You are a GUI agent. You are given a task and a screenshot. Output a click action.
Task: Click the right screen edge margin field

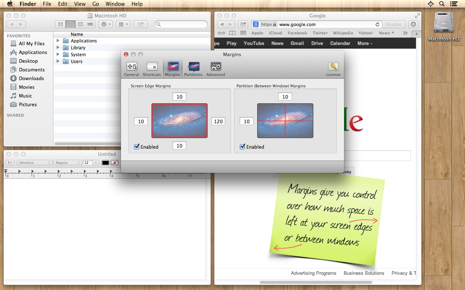[218, 121]
